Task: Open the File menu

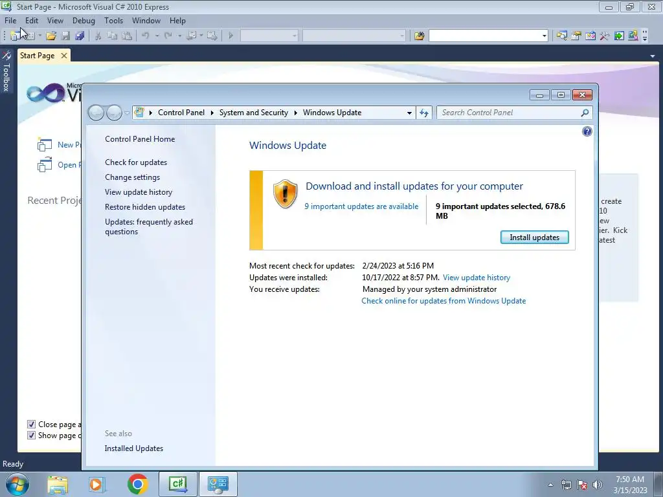Action: (10, 20)
